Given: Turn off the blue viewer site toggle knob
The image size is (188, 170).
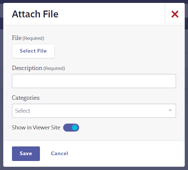Looking at the screenshot, I should pos(75,128).
